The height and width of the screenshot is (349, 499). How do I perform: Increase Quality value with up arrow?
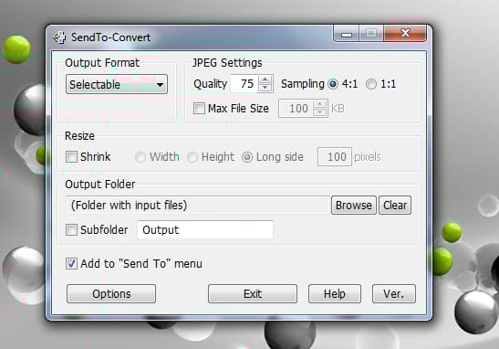[265, 79]
